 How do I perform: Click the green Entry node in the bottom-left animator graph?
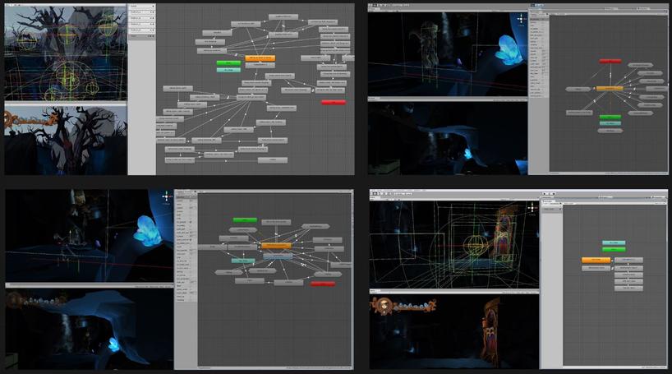[x=244, y=220]
